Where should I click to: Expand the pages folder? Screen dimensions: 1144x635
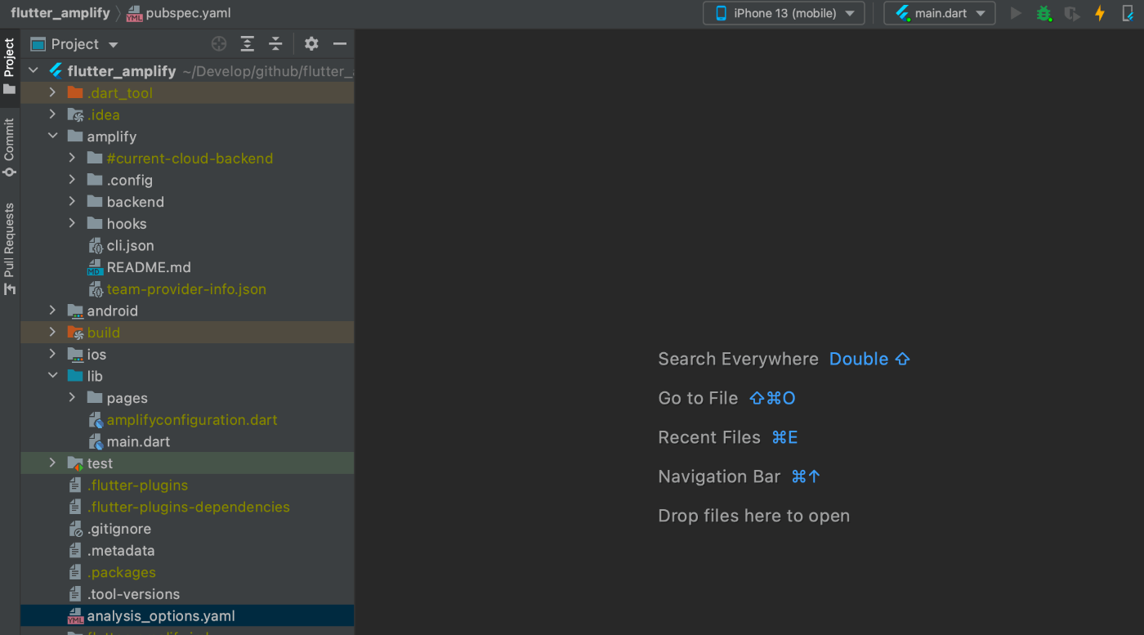[73, 398]
